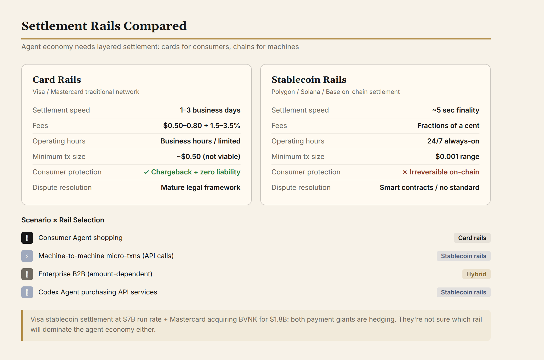Click Card Rails 'Minimum tx size' label
This screenshot has width=544, height=360.
click(59, 157)
